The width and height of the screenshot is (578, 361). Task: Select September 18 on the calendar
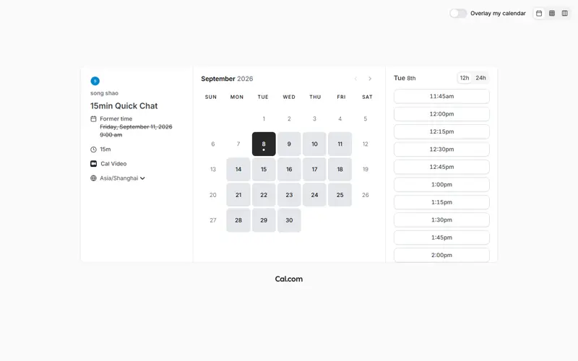[x=340, y=170]
